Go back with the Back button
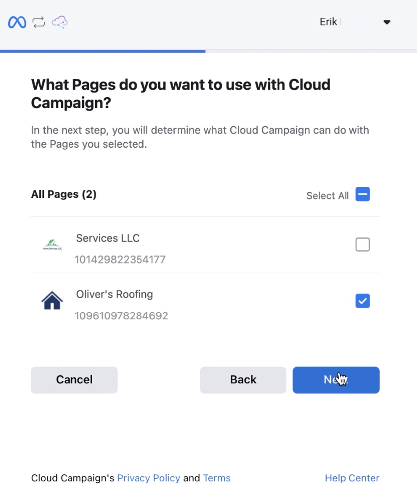This screenshot has height=500, width=417. pyautogui.click(x=243, y=380)
